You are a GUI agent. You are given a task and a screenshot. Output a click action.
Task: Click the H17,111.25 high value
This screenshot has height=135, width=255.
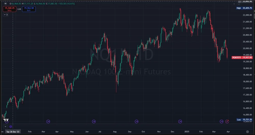pos(28,4)
